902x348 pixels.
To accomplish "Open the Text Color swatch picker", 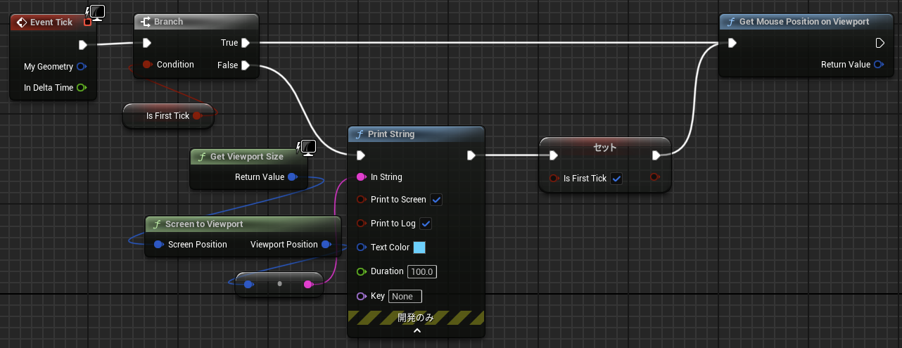I will coord(419,247).
